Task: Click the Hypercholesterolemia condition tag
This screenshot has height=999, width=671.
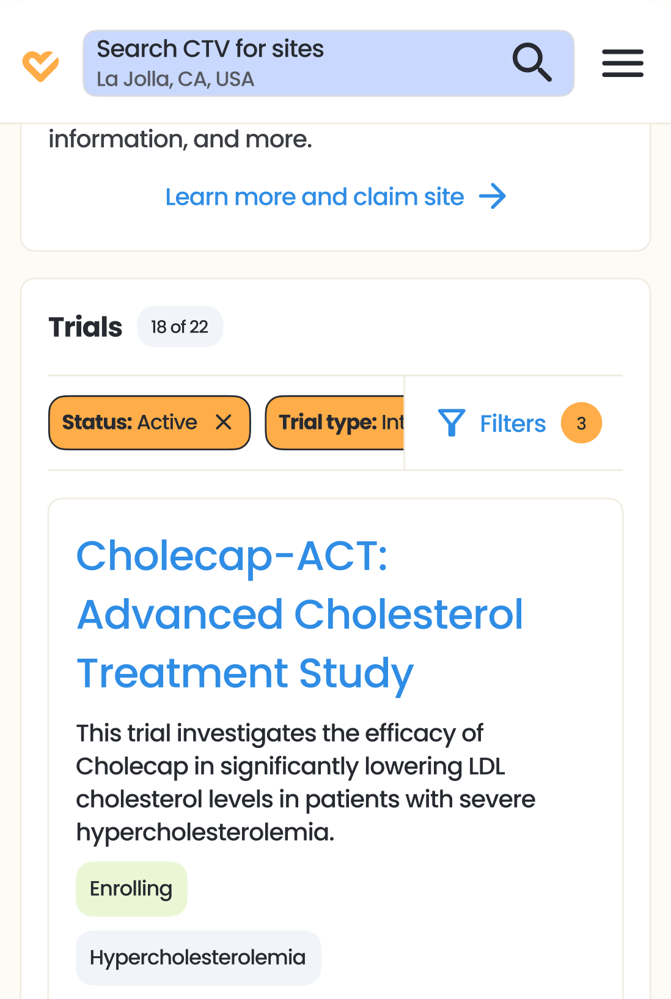Action: pos(197,957)
